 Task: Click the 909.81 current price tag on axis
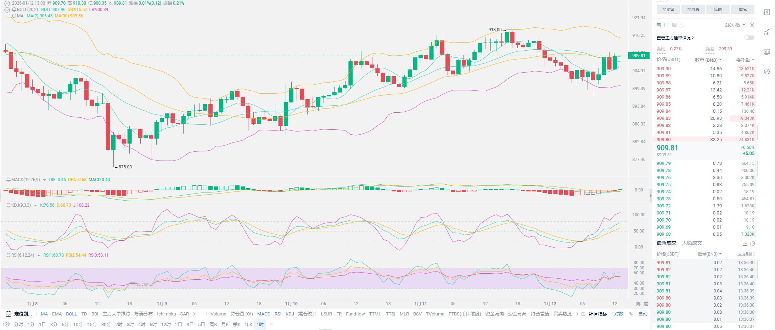click(639, 55)
